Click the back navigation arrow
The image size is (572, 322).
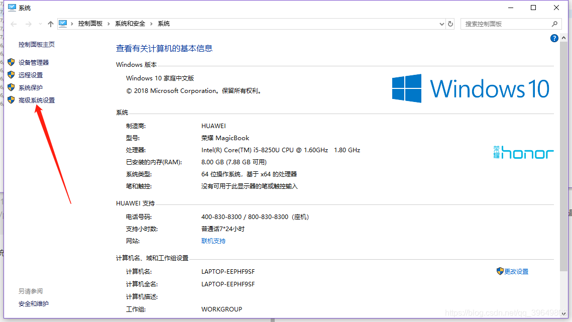click(x=14, y=24)
